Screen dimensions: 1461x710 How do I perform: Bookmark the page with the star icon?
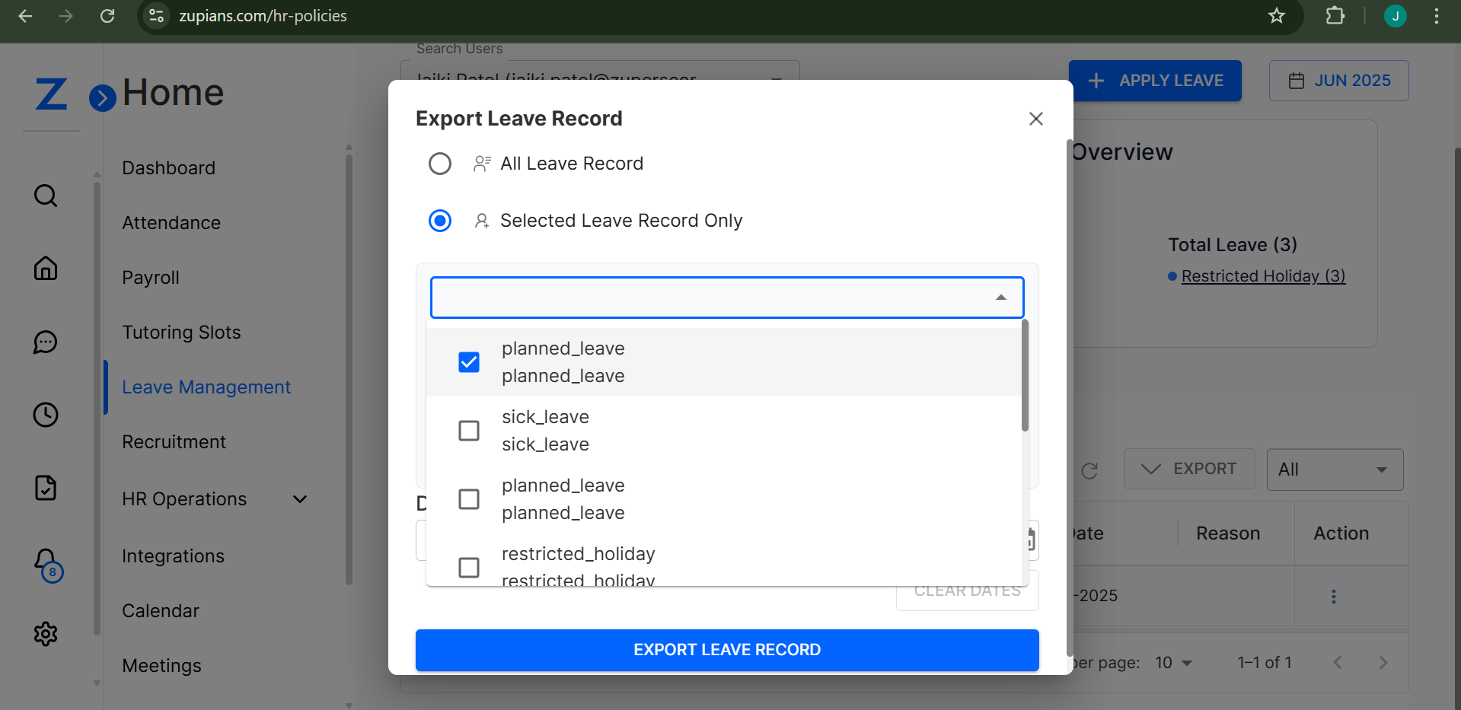click(x=1277, y=16)
